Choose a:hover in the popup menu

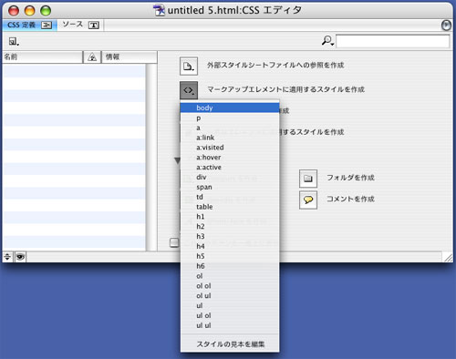point(230,158)
